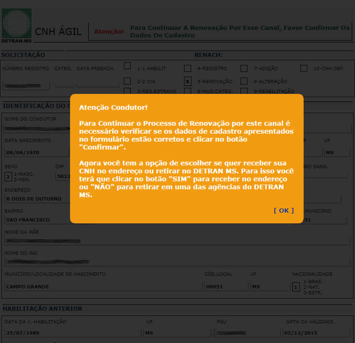355x343 pixels.
Task: Check the 6-MUD.CATEG. checkbox
Action: (187, 91)
